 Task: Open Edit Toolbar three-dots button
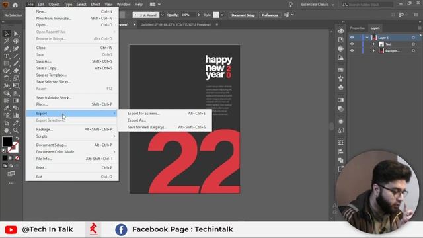tap(11, 183)
